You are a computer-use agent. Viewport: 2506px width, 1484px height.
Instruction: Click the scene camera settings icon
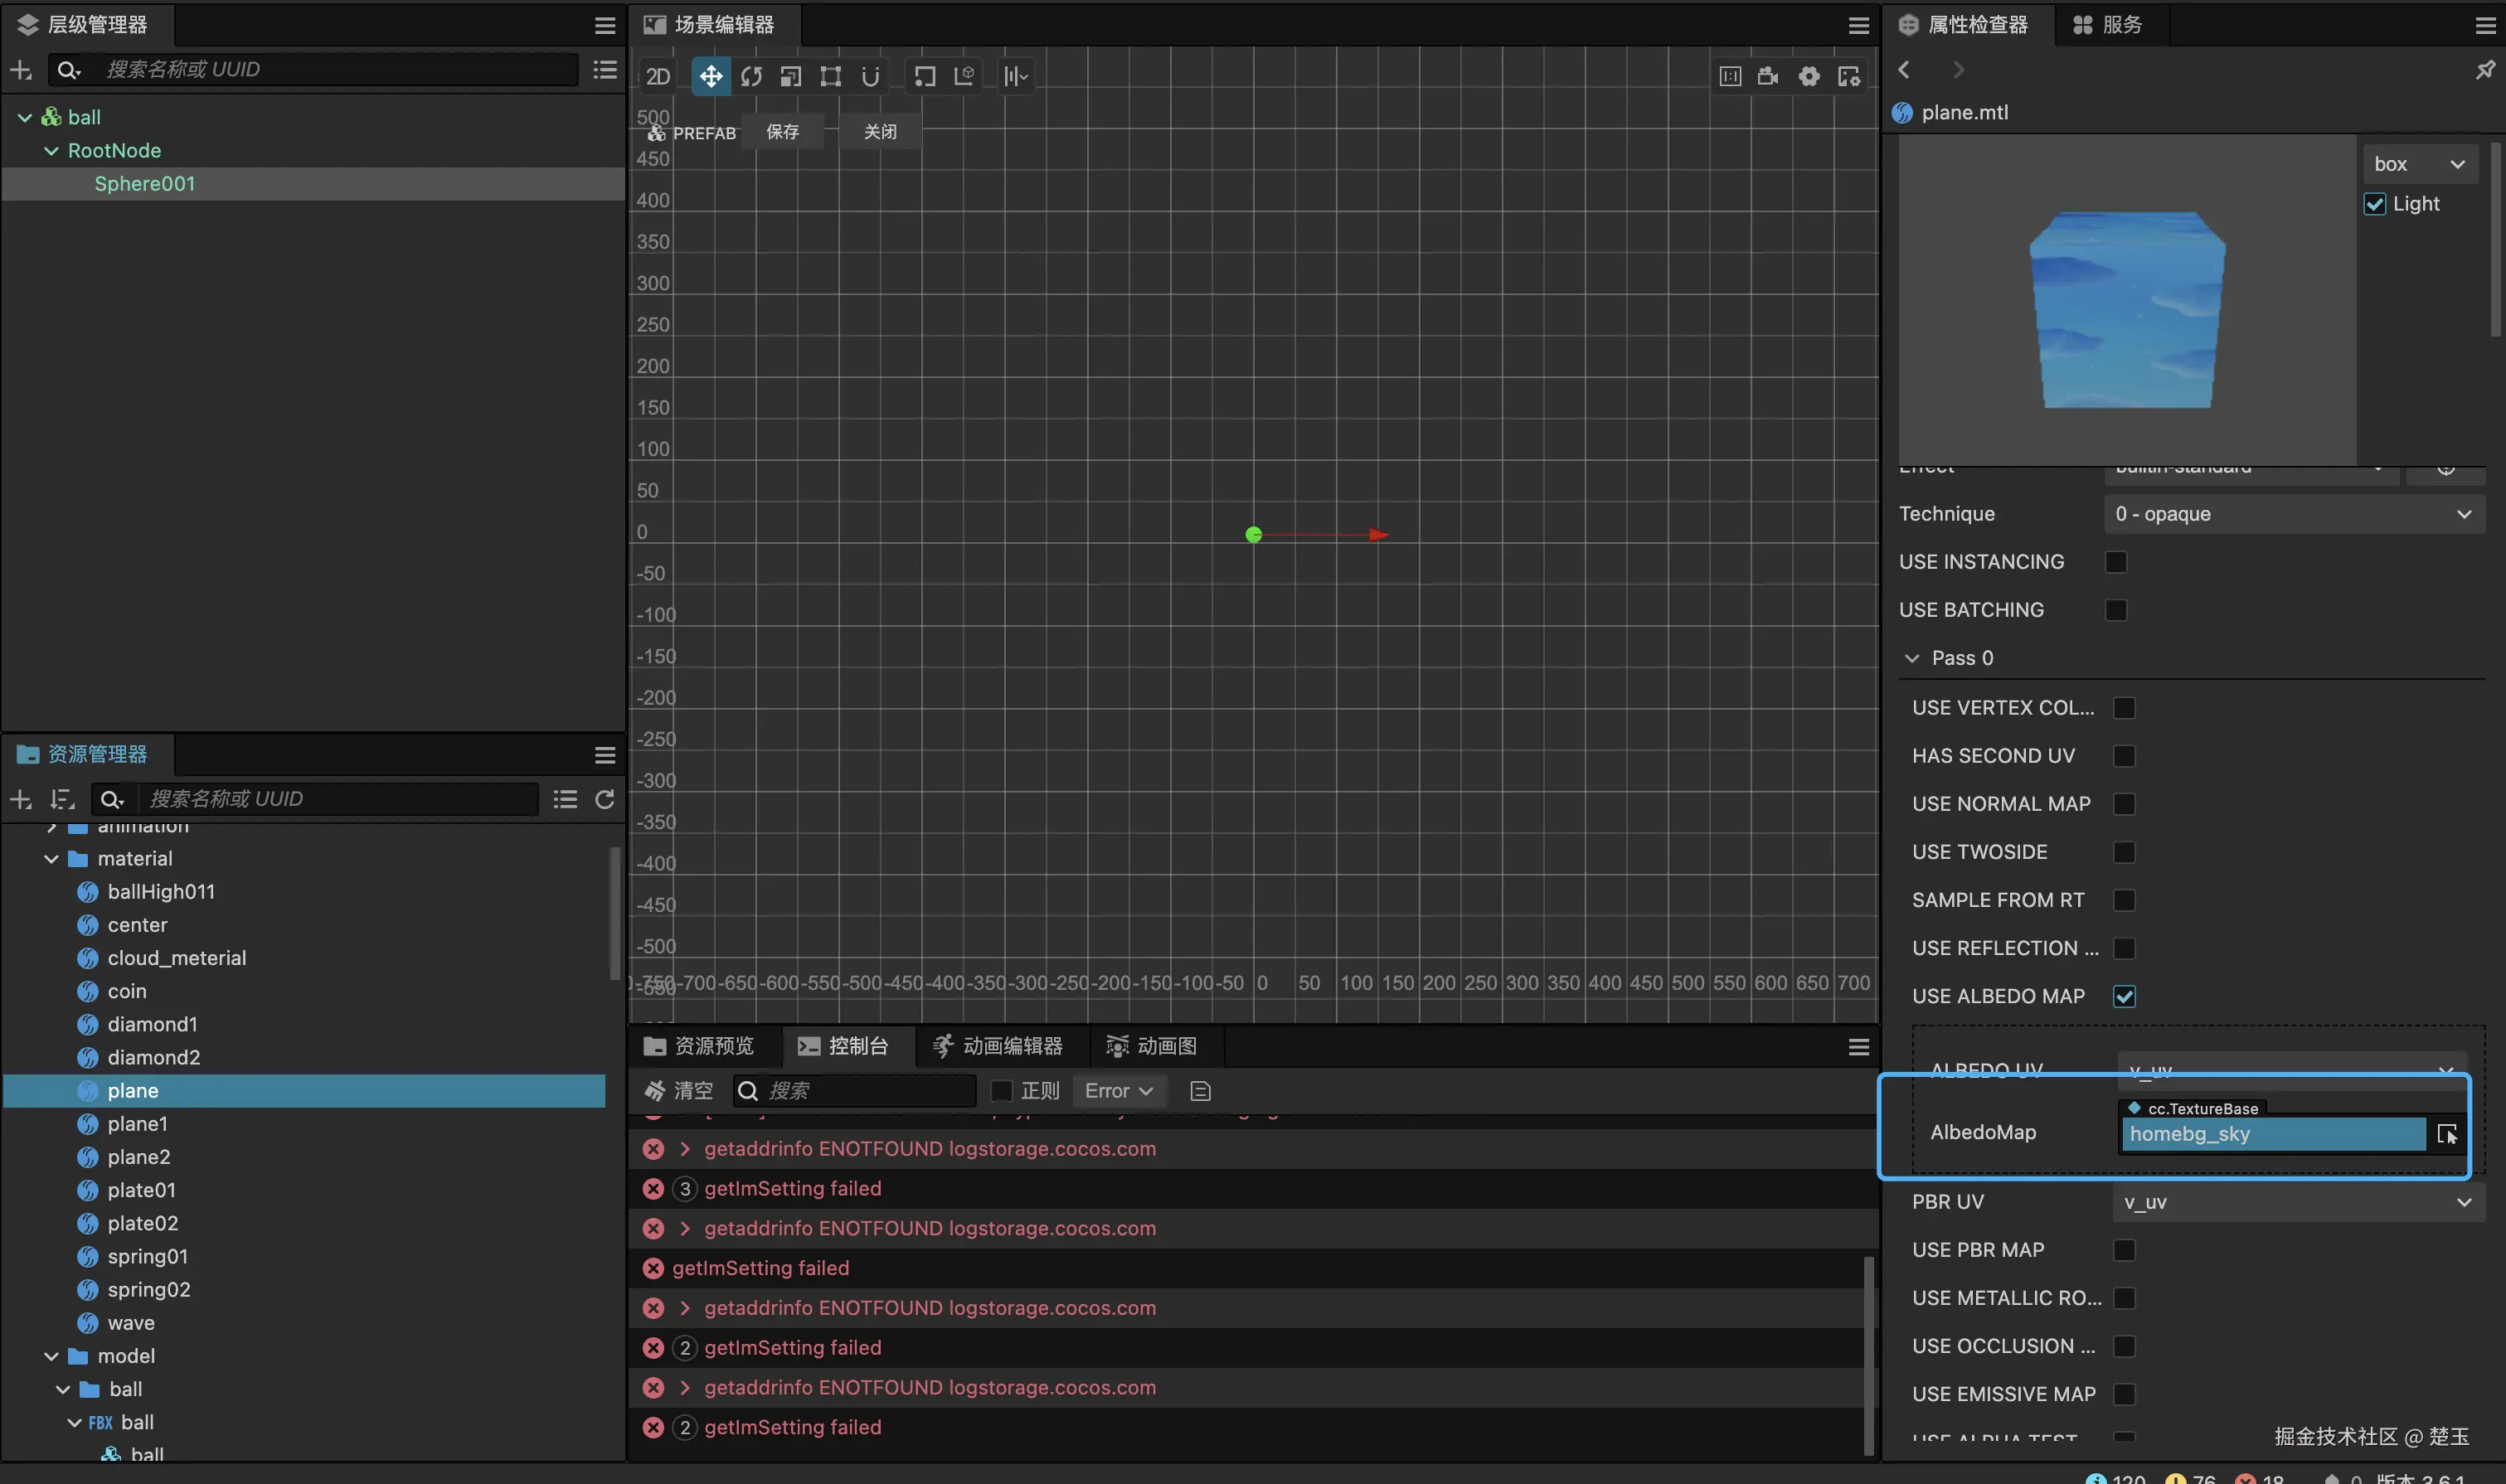point(1768,76)
